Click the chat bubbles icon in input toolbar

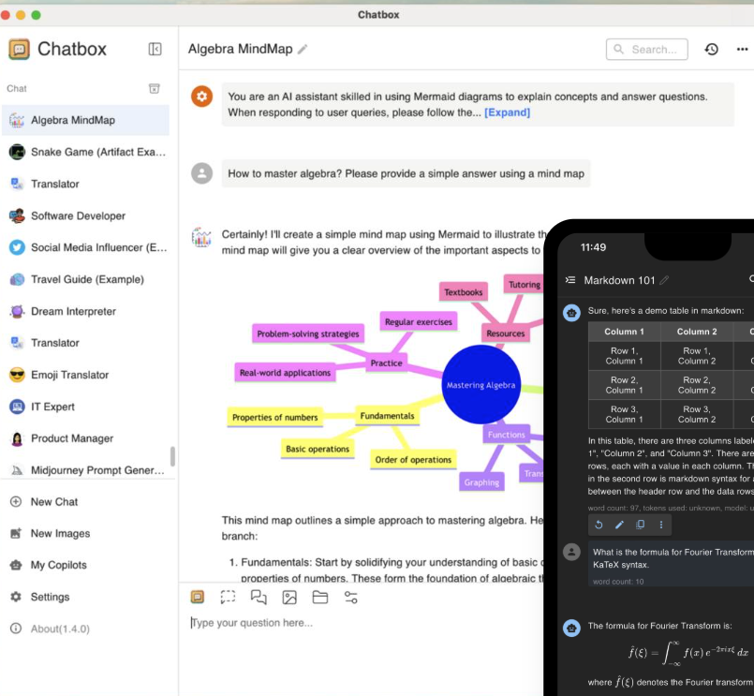click(x=259, y=597)
